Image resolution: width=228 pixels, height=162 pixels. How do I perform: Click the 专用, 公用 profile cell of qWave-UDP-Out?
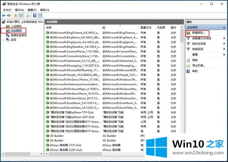click(x=146, y=117)
